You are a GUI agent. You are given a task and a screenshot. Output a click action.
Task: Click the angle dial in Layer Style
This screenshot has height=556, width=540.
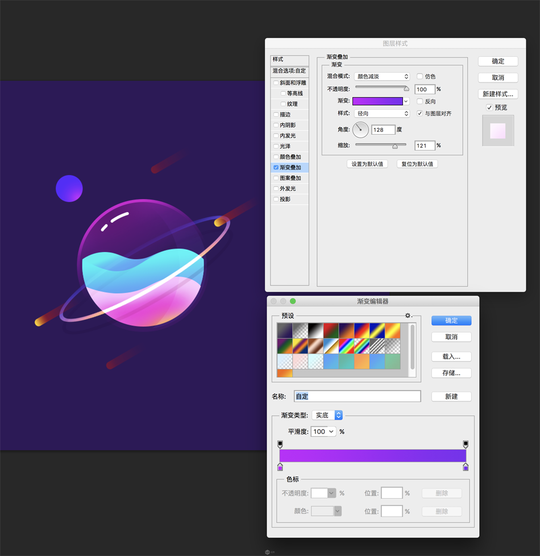[360, 130]
